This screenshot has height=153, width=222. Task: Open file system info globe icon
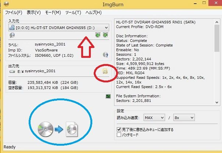click(x=105, y=55)
